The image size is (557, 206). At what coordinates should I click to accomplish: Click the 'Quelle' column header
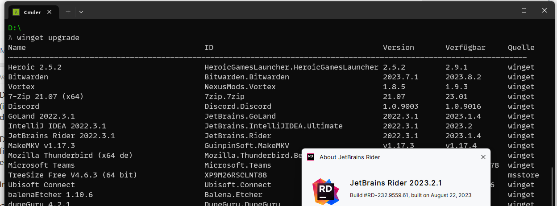click(x=521, y=48)
